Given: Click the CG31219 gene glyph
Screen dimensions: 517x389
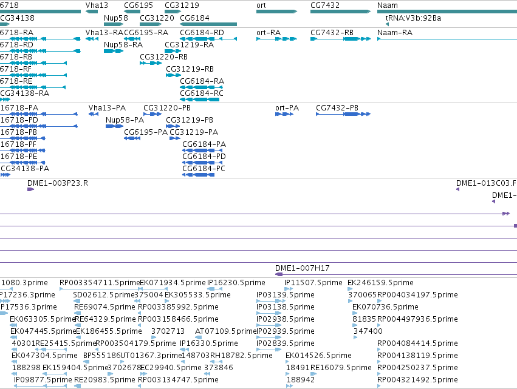Looking at the screenshot, I should [x=173, y=12].
